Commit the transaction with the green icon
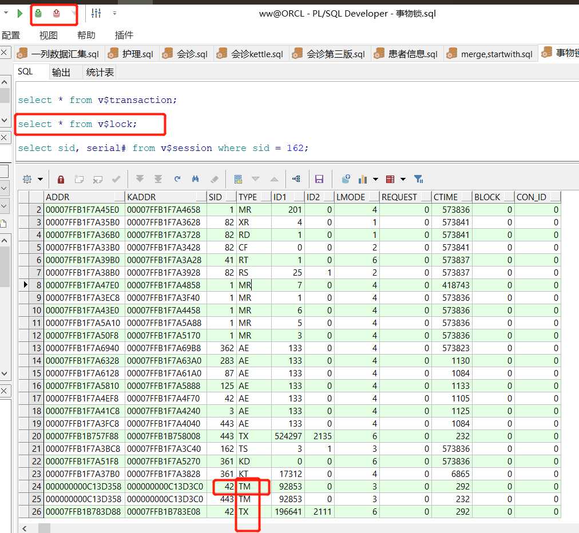The image size is (579, 533). [x=38, y=14]
